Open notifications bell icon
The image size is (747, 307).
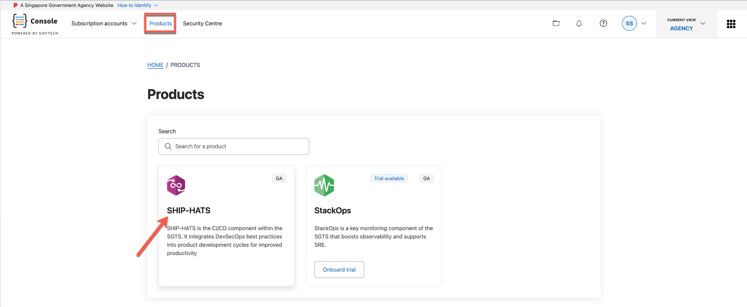(579, 23)
